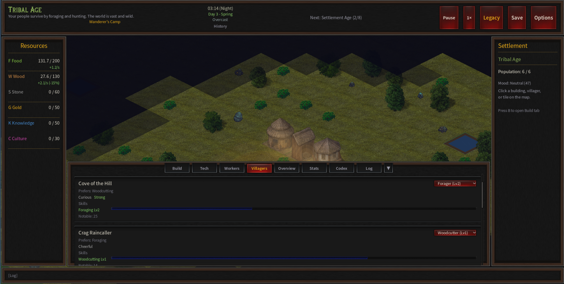Open the Log tab
564x284 pixels.
coord(369,168)
